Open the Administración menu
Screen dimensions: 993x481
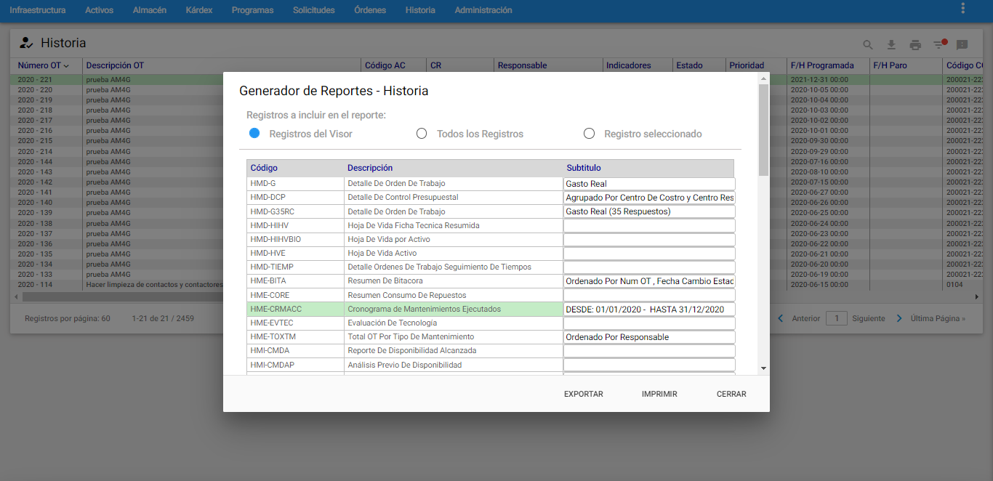pos(483,10)
